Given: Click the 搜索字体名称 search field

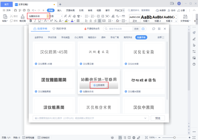Looking at the screenshot, I should tap(119, 29).
